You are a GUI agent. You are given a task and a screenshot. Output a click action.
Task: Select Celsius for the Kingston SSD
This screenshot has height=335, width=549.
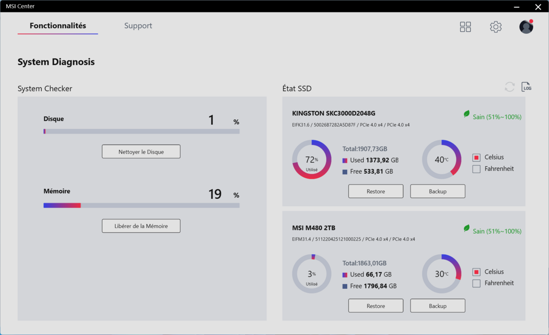(x=476, y=158)
